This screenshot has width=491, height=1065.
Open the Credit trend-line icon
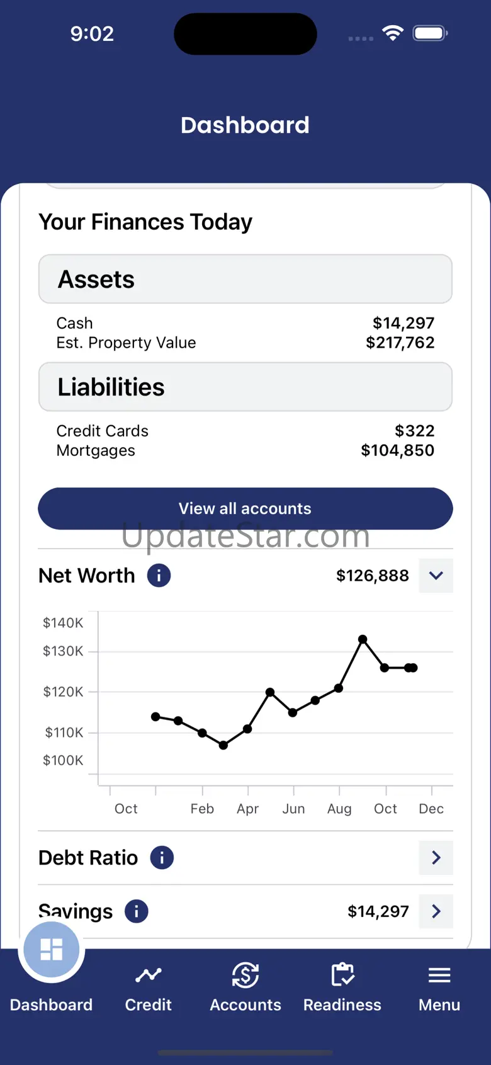[x=149, y=976]
